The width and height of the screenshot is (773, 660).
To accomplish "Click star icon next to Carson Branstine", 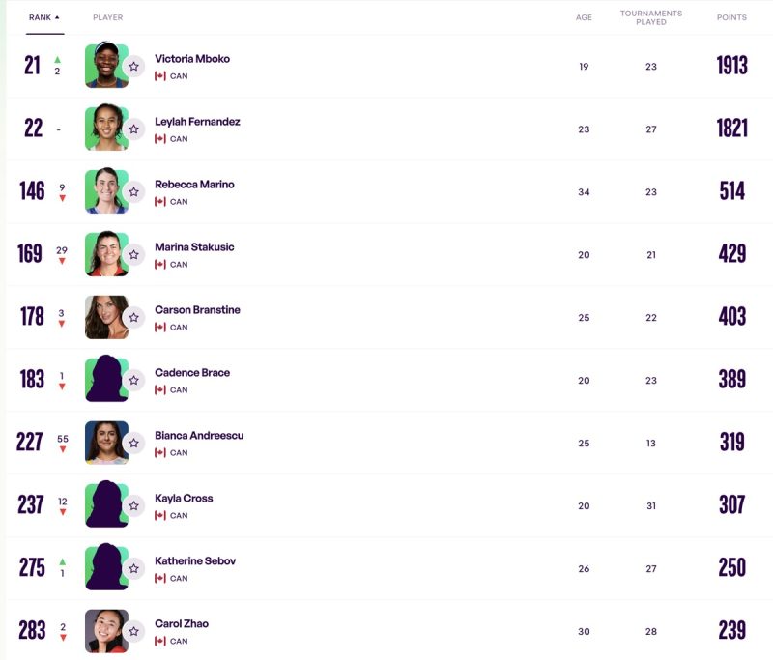I will (x=134, y=318).
